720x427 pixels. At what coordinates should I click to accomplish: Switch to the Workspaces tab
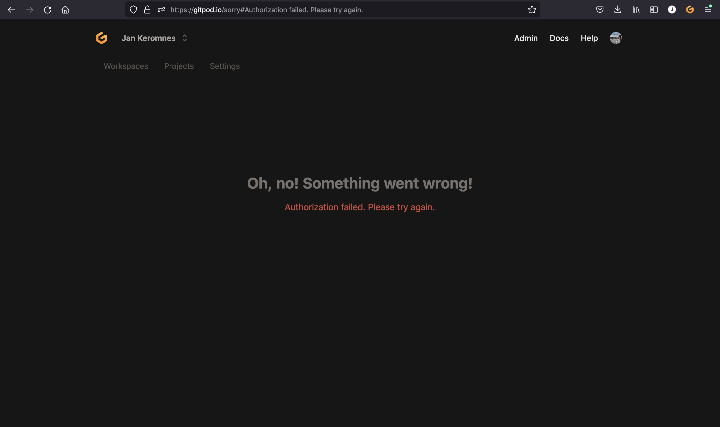125,66
